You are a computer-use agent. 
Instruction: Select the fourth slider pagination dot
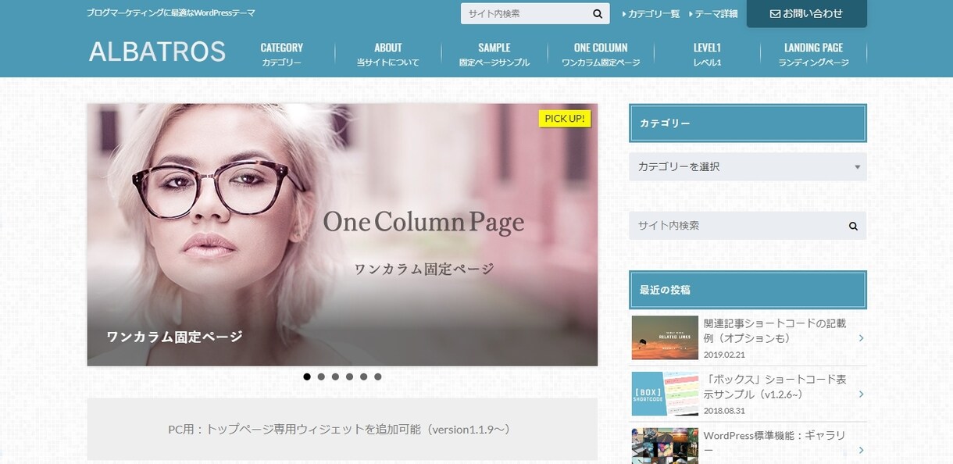pos(349,377)
